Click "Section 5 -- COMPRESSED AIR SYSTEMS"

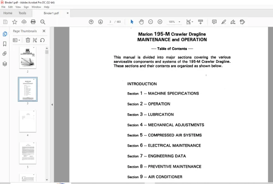(164, 135)
